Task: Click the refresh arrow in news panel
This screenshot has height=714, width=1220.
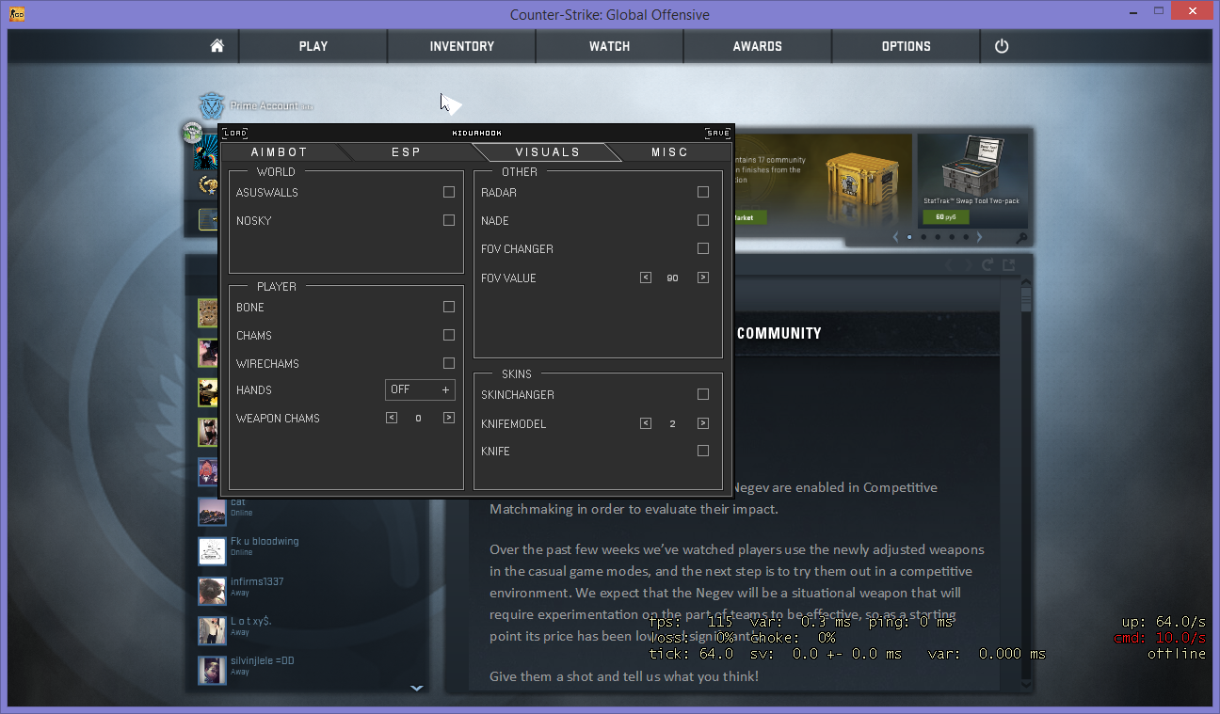Action: coord(988,265)
